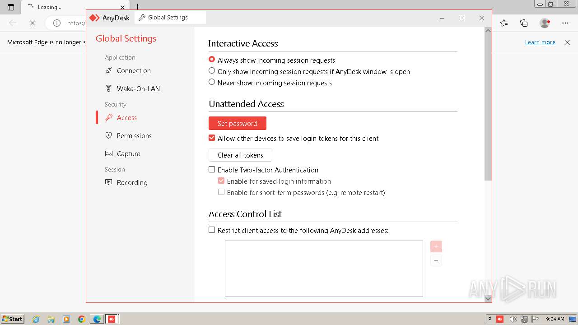Click the taskbar clock 9:24 AM
Image resolution: width=578 pixels, height=325 pixels.
click(555, 319)
